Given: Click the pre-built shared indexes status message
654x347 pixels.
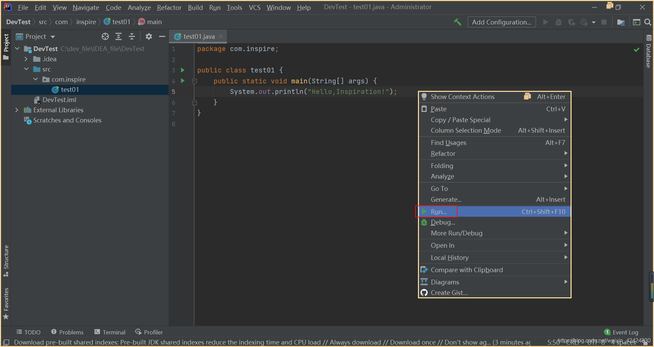Looking at the screenshot, I should 272,342.
